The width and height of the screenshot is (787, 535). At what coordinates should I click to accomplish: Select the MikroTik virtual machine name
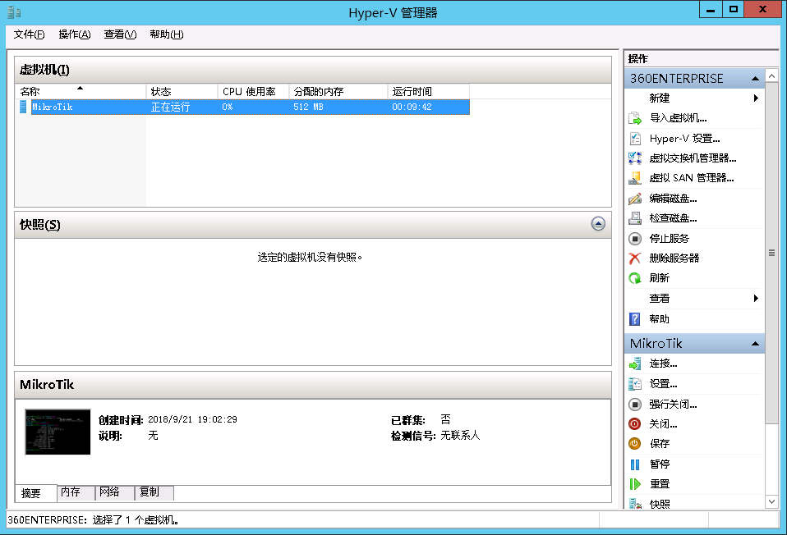pyautogui.click(x=53, y=107)
